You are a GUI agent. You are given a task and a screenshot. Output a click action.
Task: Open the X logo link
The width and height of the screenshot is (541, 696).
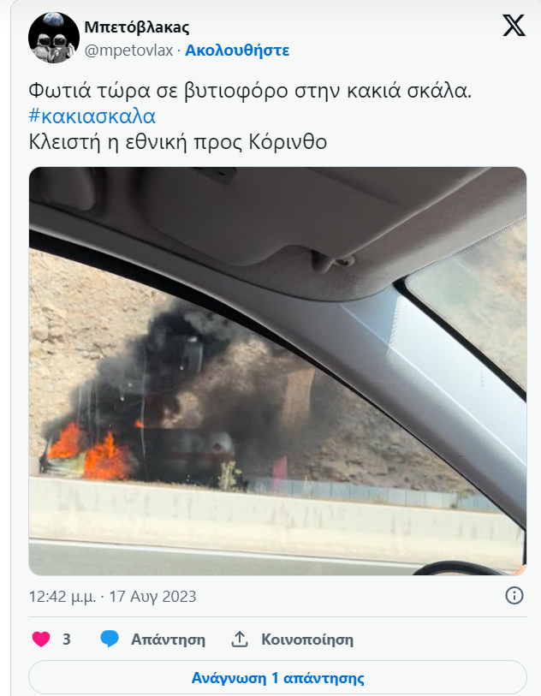pos(514,26)
